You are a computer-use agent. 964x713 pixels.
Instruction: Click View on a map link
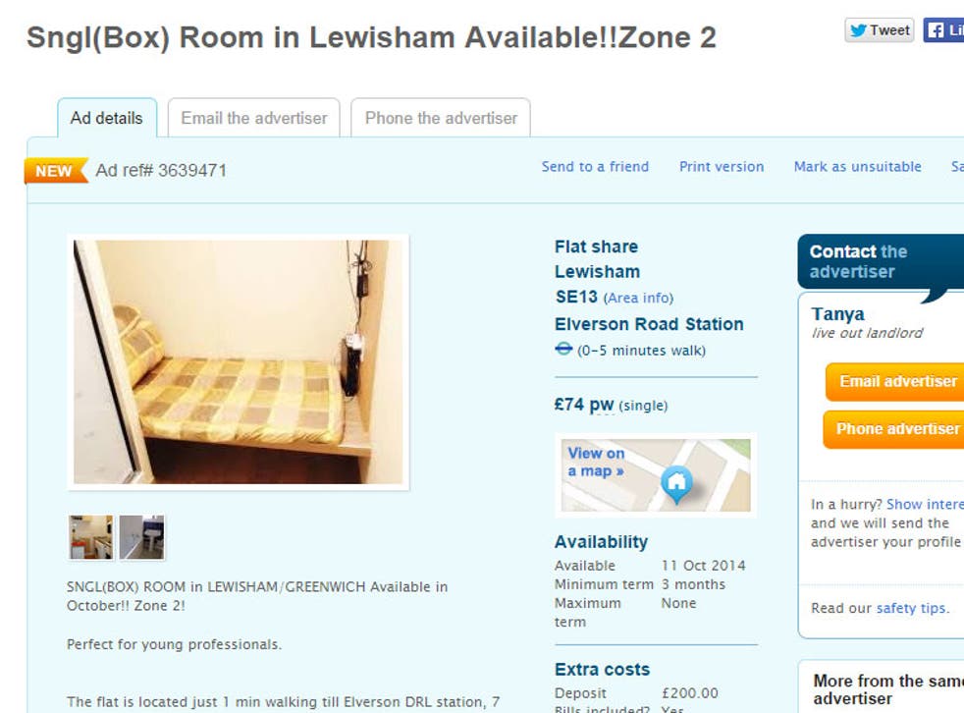[x=596, y=462]
